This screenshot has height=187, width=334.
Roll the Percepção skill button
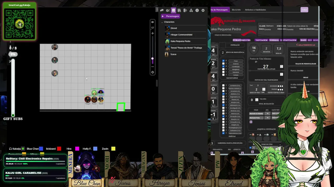tap(236, 116)
